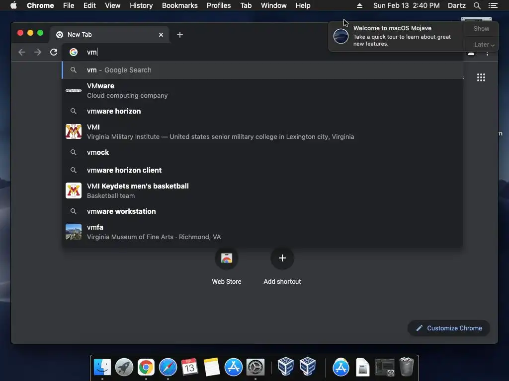Open the Tab menu
Screen dimensions: 509x381
(246, 5)
